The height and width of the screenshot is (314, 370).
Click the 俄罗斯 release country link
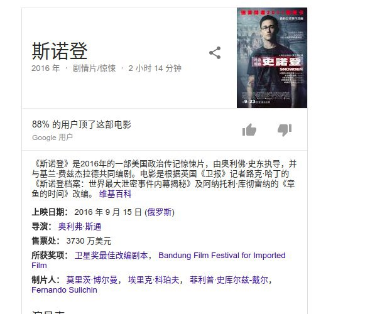click(x=160, y=212)
